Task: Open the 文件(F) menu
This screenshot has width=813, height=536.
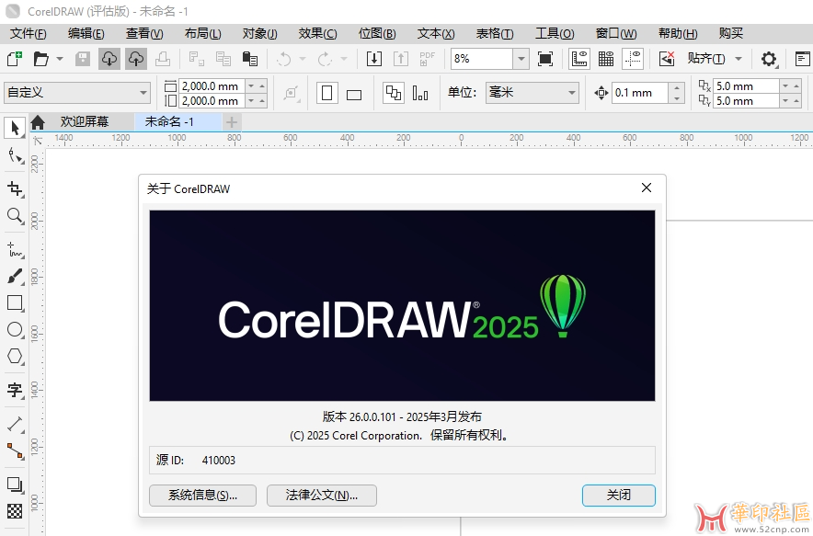Action: point(29,34)
